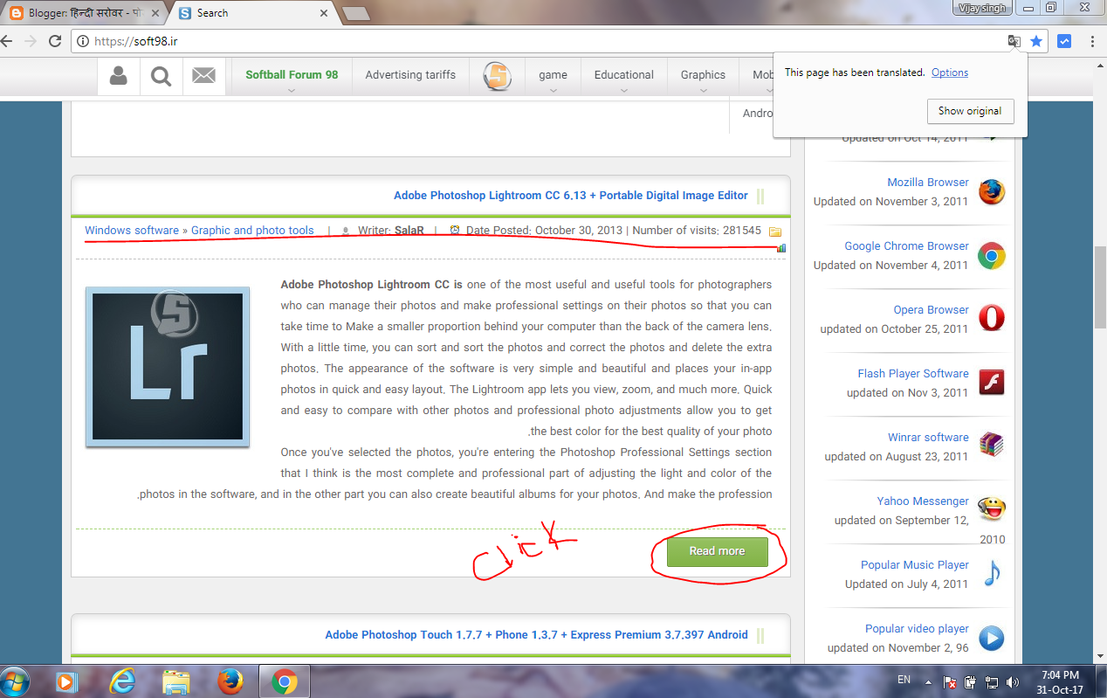Open the Mozilla Browser sidebar link

coord(928,183)
